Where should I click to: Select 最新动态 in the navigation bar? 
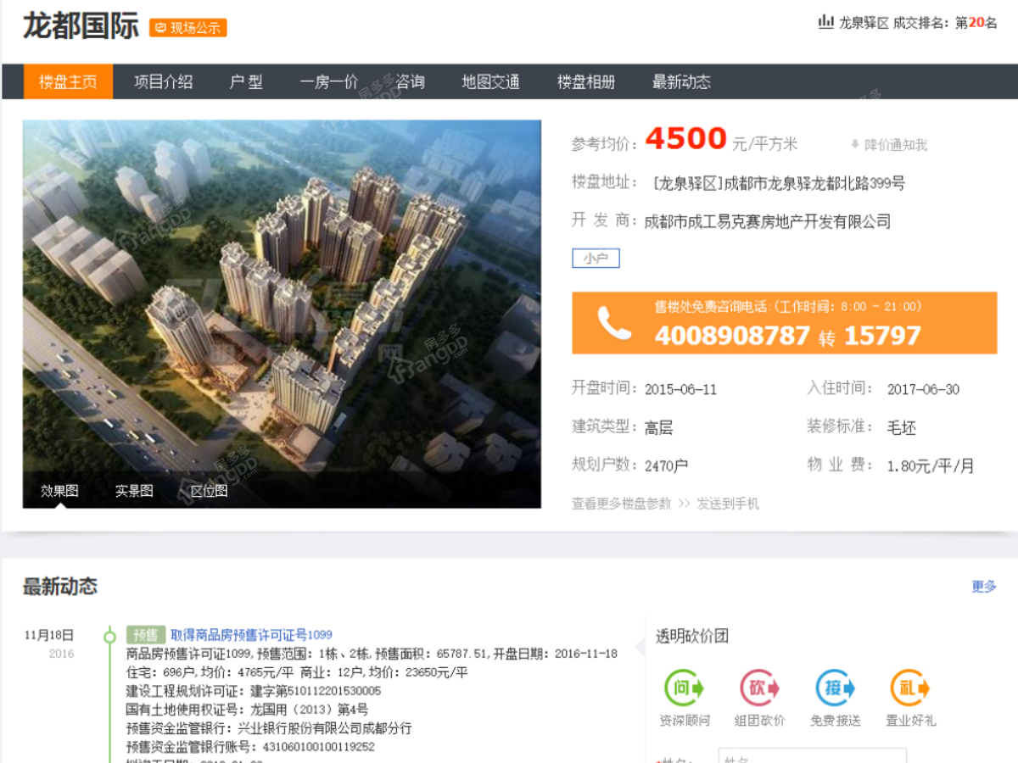681,81
